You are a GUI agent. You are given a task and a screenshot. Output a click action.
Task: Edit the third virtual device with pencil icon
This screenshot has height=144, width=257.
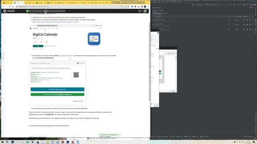250,29
